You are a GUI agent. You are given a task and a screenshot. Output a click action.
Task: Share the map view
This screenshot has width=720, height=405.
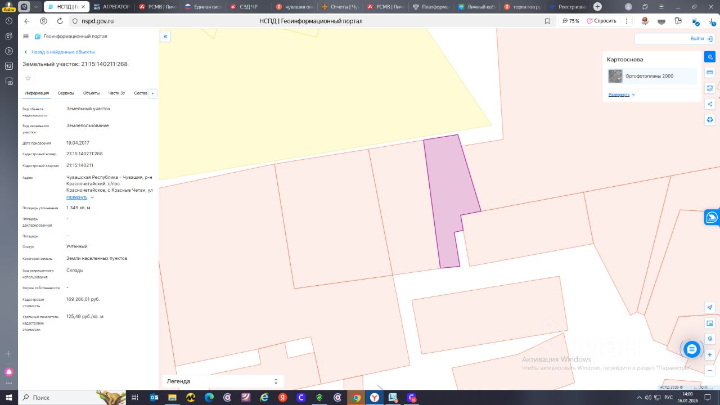coord(710,104)
